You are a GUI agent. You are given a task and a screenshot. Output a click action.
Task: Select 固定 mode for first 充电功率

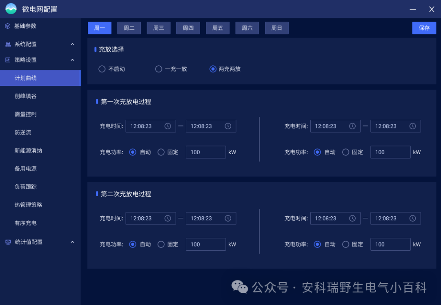[x=161, y=152]
